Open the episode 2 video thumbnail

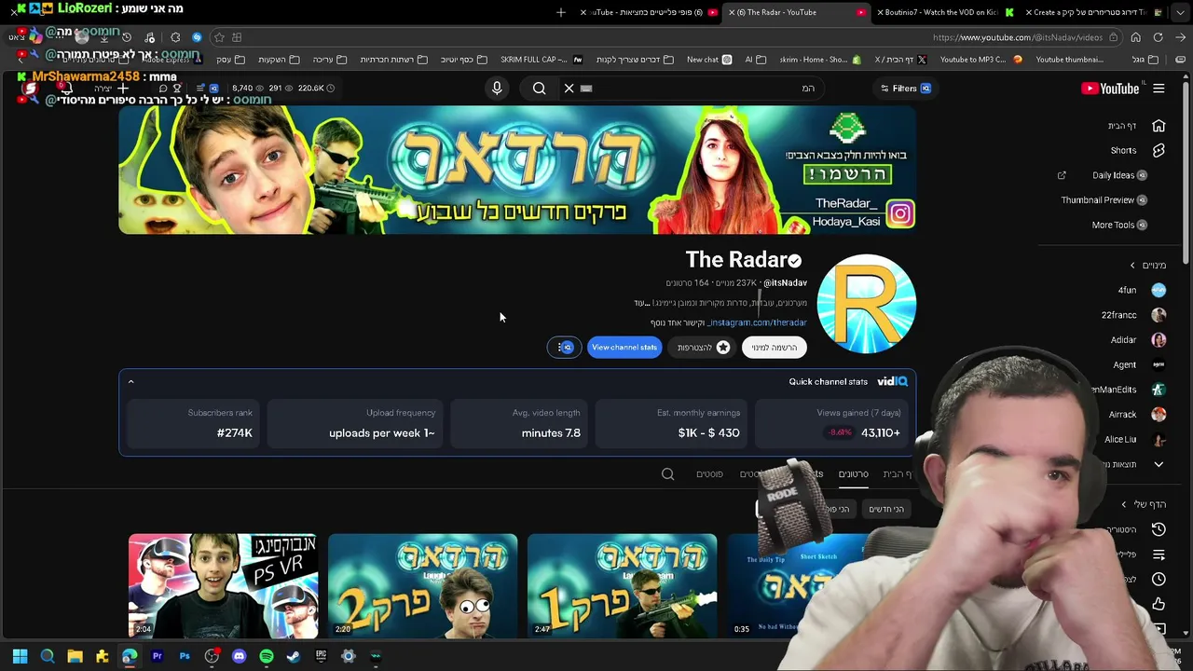pyautogui.click(x=422, y=585)
